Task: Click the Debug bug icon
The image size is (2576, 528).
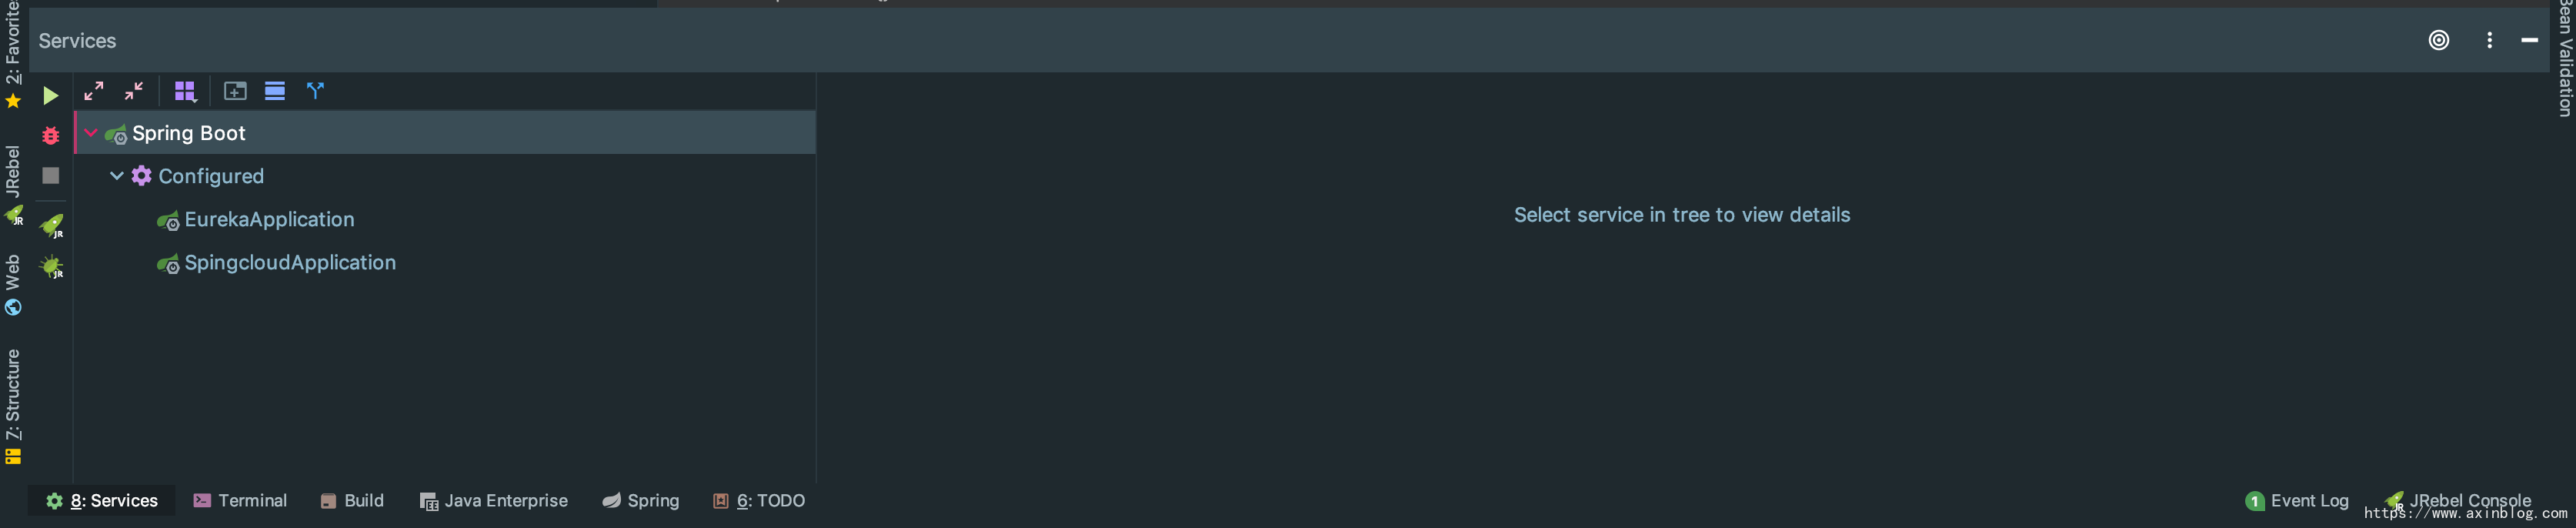Action: (x=50, y=135)
